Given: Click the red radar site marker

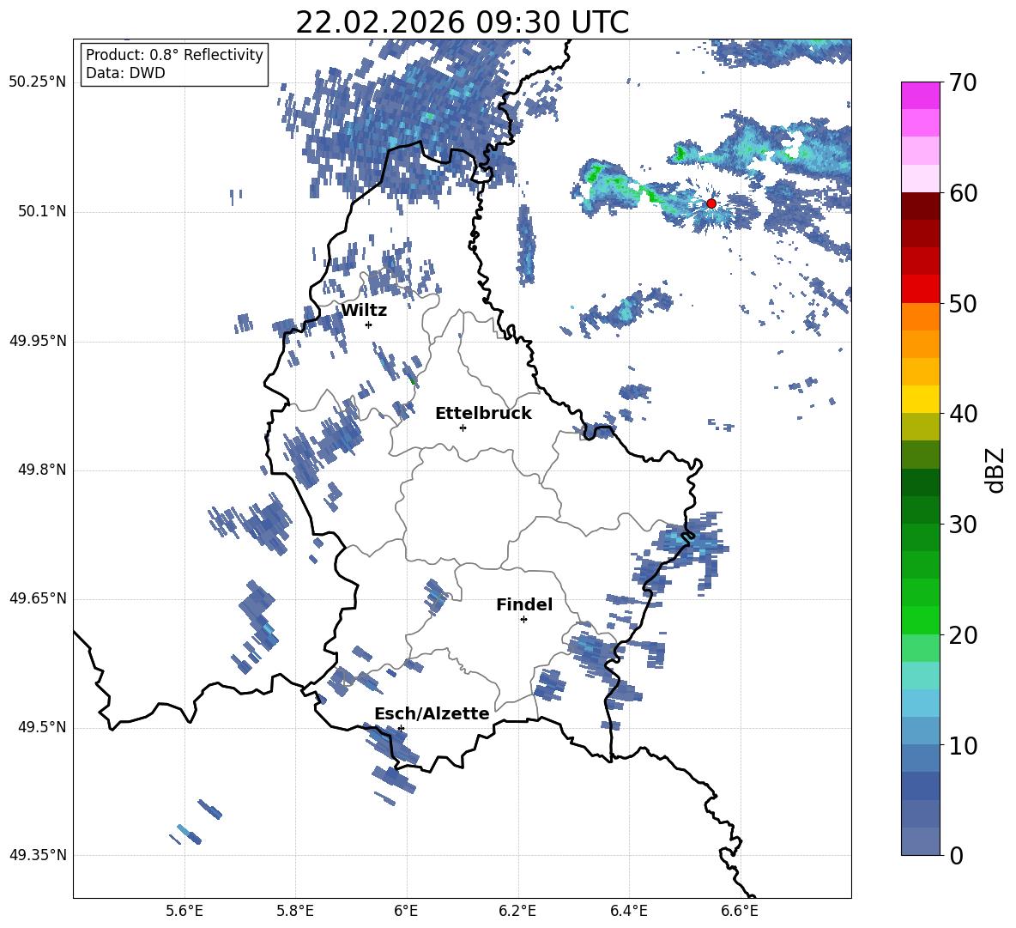Looking at the screenshot, I should click(711, 203).
